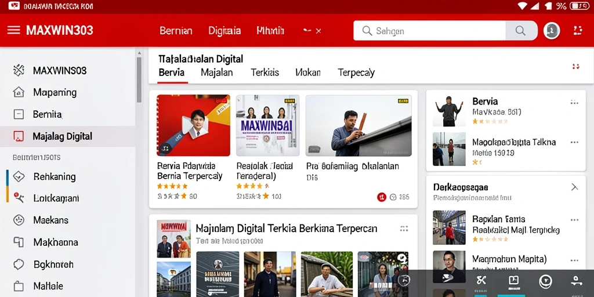This screenshot has height=297, width=594.
Task: Switch to the Bervia tab
Action: 172,73
